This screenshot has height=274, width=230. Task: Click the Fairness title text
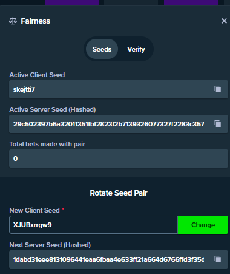35,21
